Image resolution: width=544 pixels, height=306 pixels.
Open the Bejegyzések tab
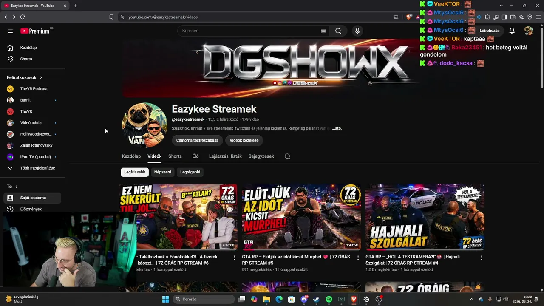click(261, 156)
